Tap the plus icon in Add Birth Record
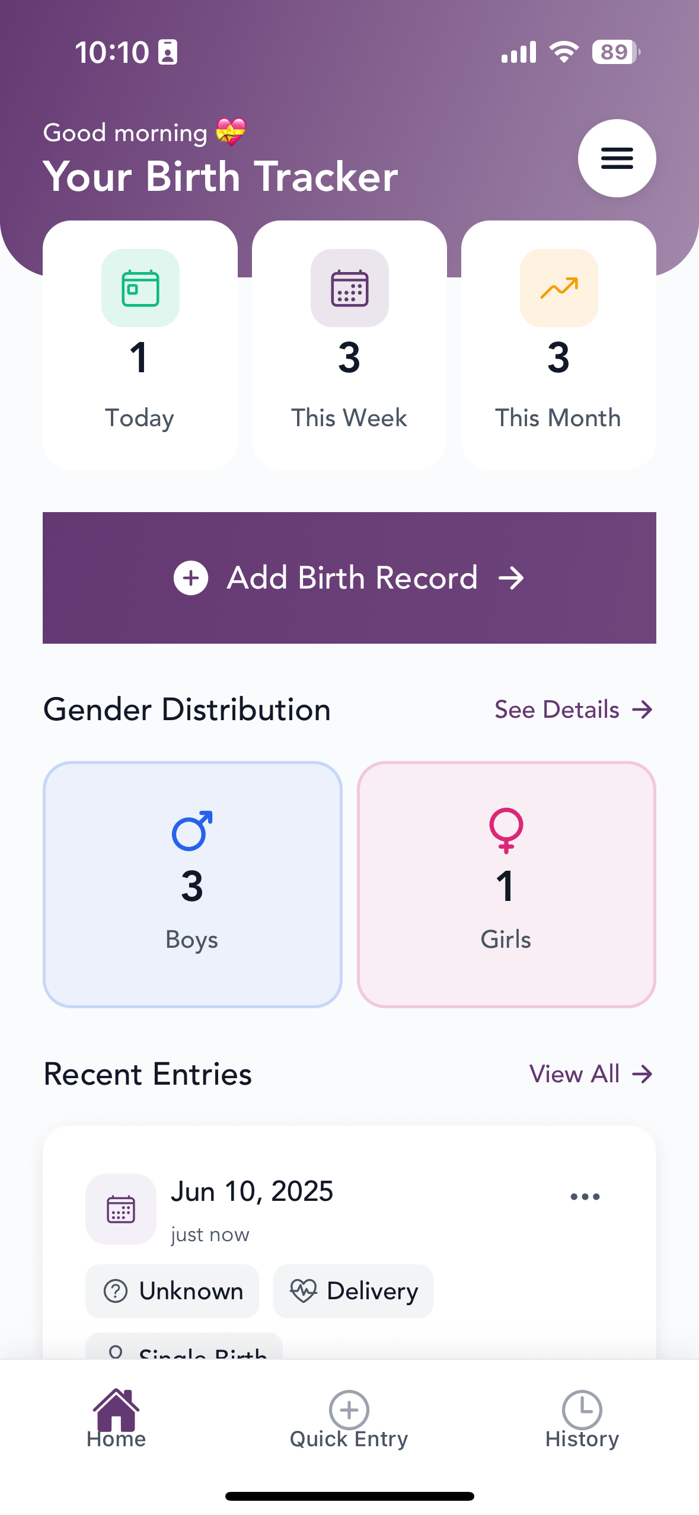699x1515 pixels. [x=191, y=578]
